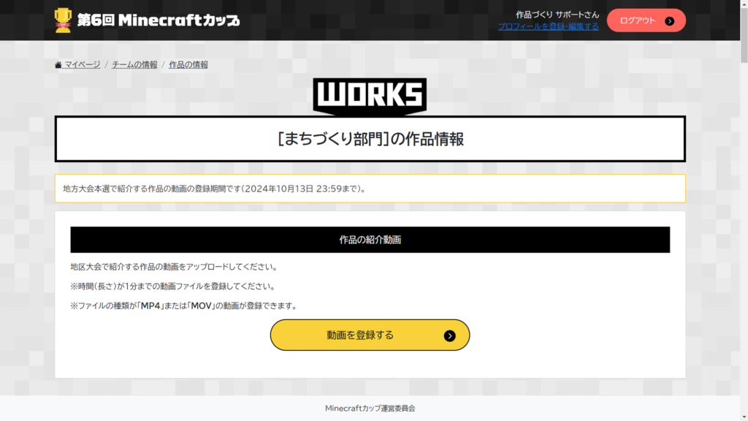748x421 pixels.
Task: Click the black 作品の紹介動画 section header
Action: pos(370,240)
